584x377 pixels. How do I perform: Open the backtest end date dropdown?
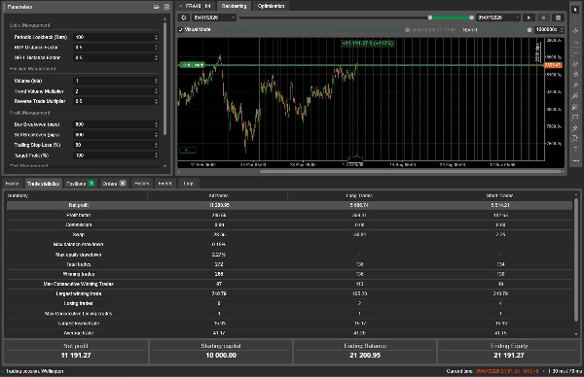point(498,17)
